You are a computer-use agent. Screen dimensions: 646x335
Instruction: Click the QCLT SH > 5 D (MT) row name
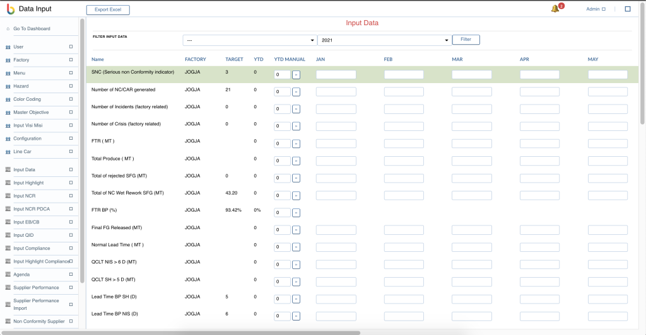click(114, 280)
